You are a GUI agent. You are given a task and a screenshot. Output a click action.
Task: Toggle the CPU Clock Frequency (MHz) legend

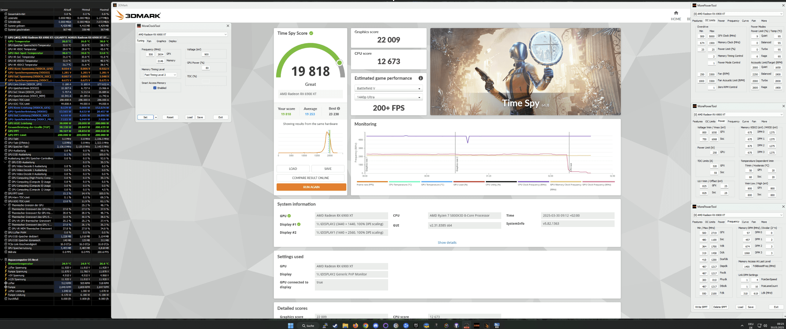click(x=533, y=183)
